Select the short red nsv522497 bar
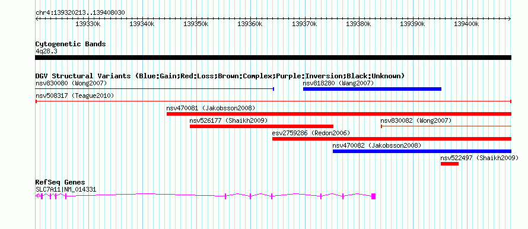The height and width of the screenshot is (229, 528). tap(450, 164)
